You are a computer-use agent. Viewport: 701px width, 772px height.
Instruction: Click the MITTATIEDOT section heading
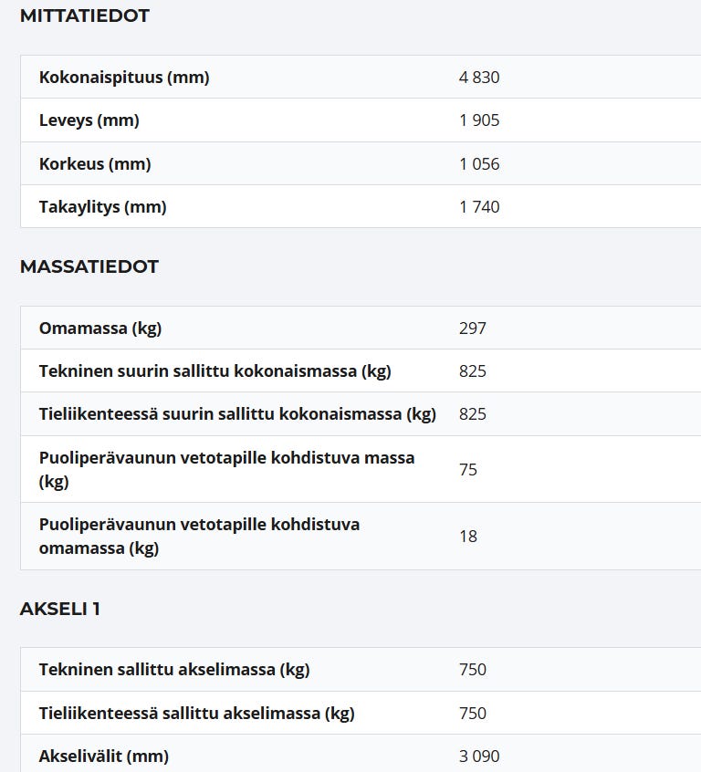click(84, 16)
